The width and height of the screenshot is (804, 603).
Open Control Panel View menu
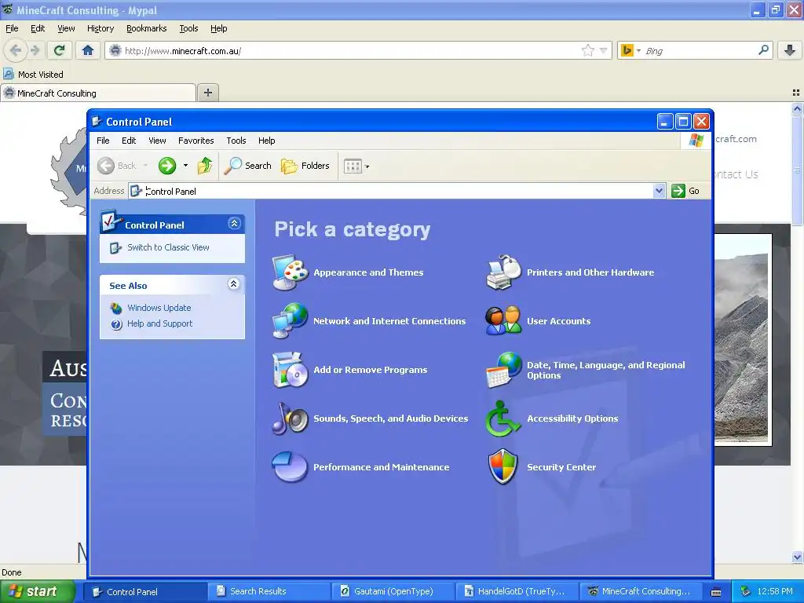pos(157,141)
